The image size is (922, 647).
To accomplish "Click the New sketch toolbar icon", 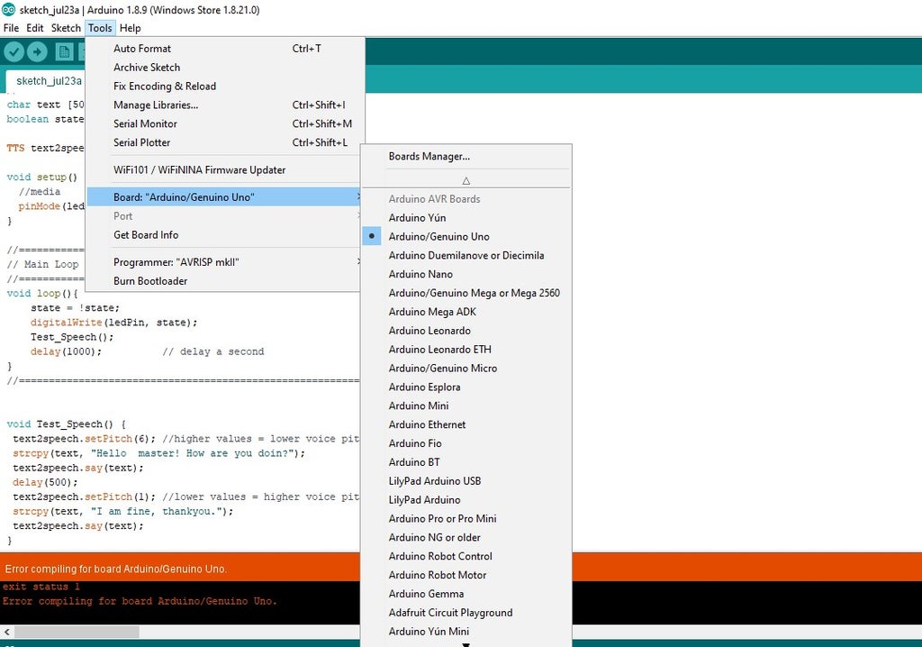I will click(x=64, y=51).
